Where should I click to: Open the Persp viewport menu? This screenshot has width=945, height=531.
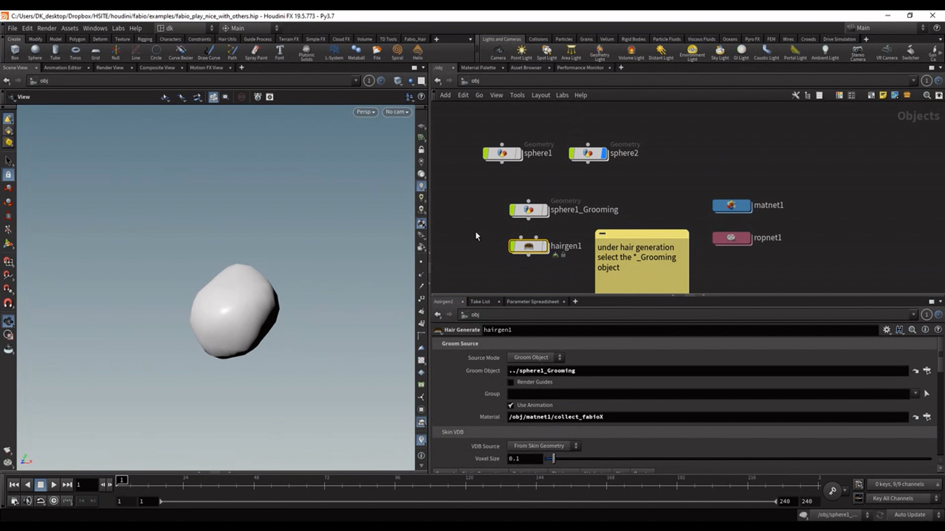pos(365,112)
